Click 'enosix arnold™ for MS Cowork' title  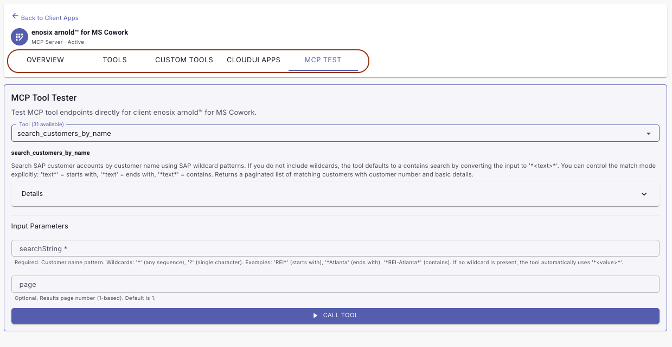(x=80, y=32)
